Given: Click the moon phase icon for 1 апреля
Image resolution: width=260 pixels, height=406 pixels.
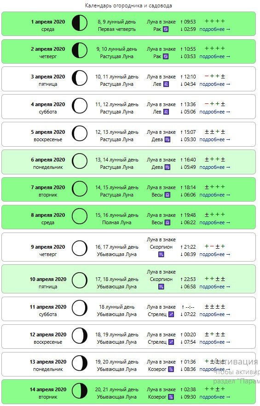Looking at the screenshot, I should [x=79, y=23].
